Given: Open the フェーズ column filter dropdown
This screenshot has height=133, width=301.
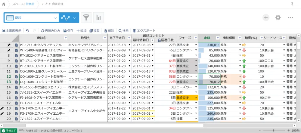Looking at the screenshot, I should point(195,38).
